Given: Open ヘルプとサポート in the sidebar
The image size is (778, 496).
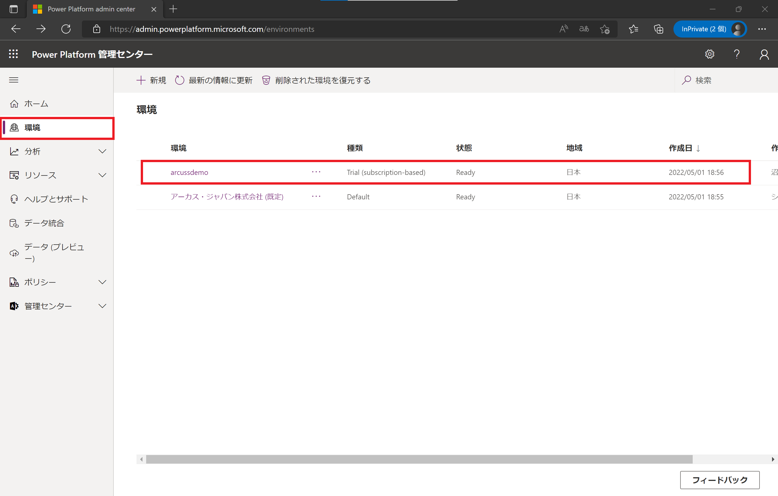Looking at the screenshot, I should (x=57, y=199).
